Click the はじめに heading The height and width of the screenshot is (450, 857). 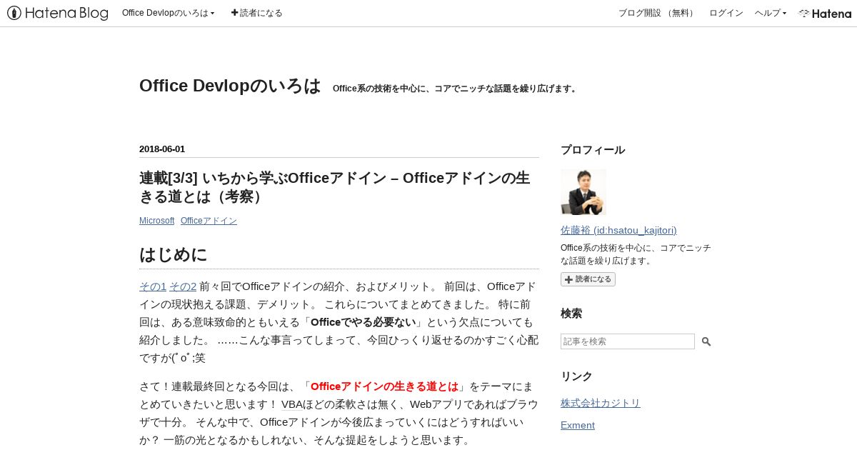click(x=174, y=255)
